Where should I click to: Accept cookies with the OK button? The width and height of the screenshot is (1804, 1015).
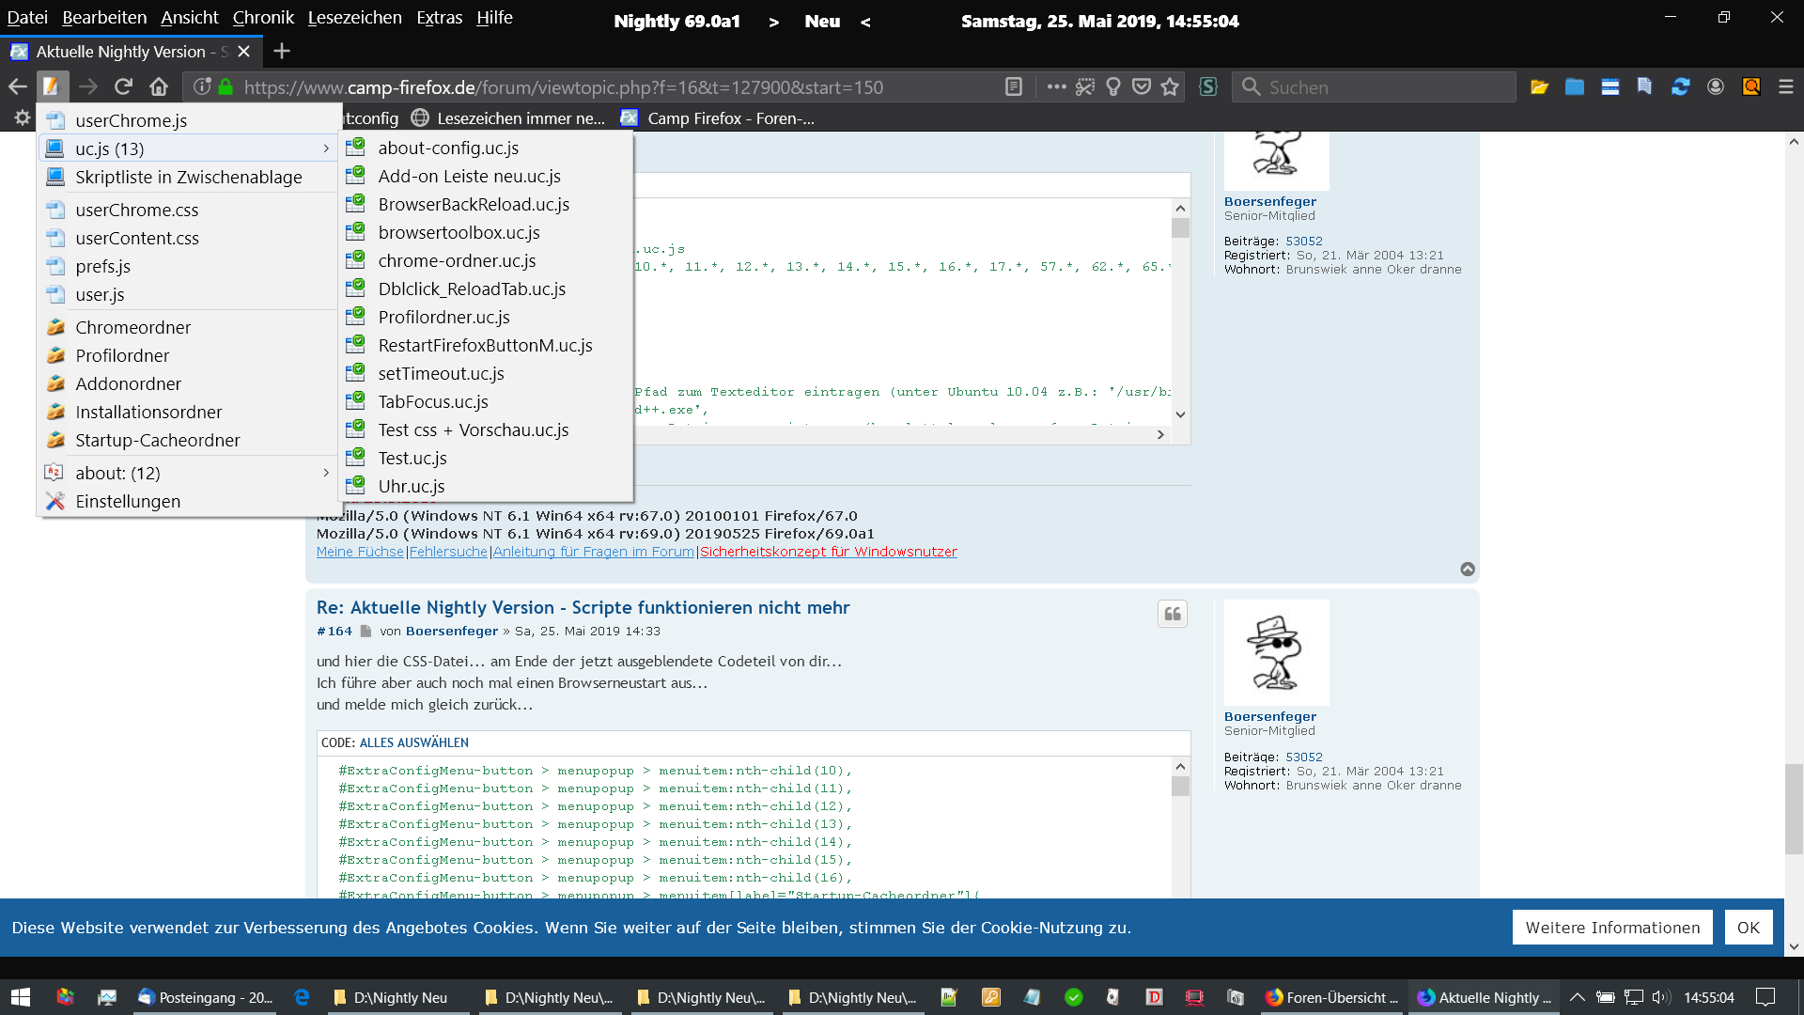[1748, 928]
